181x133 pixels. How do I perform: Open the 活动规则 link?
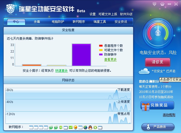point(169,115)
